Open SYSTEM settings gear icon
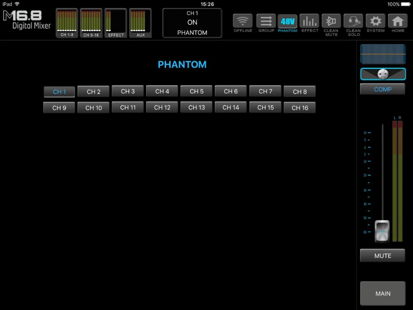413x310 pixels. 375,21
